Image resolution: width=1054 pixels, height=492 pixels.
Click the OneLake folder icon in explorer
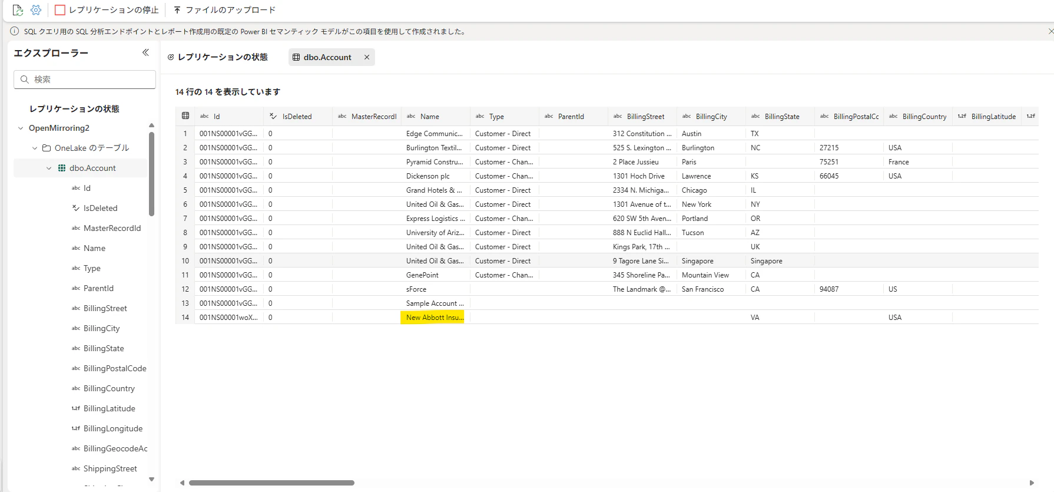[x=47, y=148]
